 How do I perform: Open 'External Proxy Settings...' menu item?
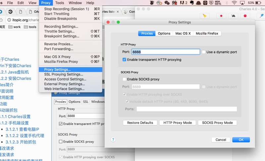(71, 84)
